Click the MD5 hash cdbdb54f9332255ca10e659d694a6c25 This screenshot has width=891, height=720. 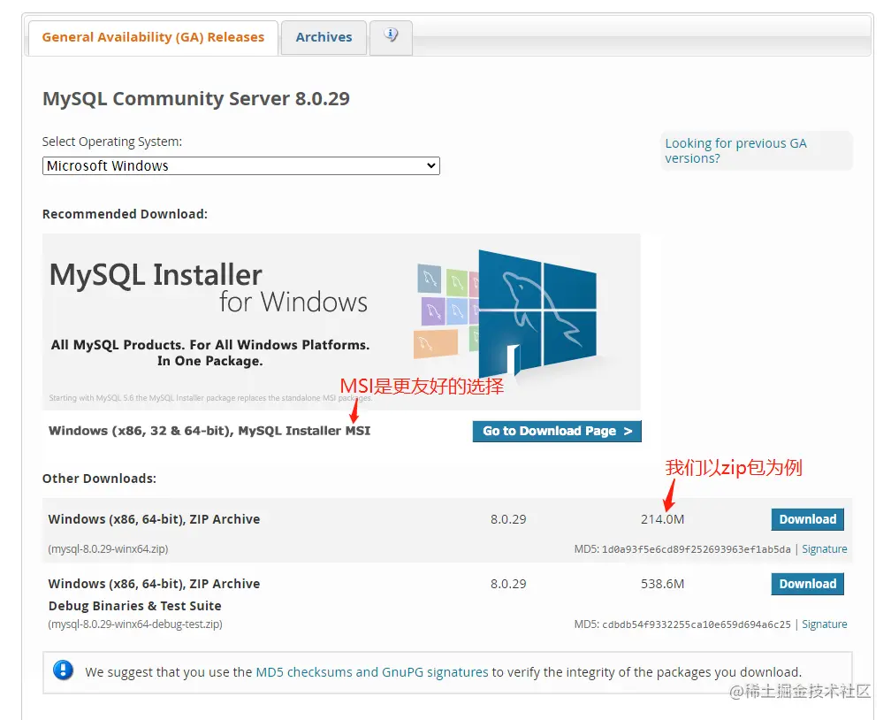697,624
